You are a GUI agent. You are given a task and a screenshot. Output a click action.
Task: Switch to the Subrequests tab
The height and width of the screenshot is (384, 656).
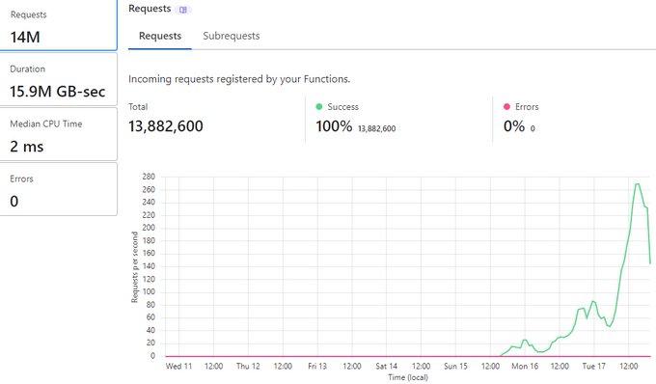[x=232, y=36]
